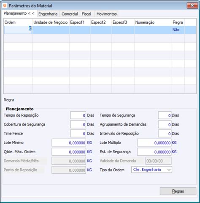This screenshot has height=203, width=200.
Task: Click the Regras button
Action: [178, 191]
